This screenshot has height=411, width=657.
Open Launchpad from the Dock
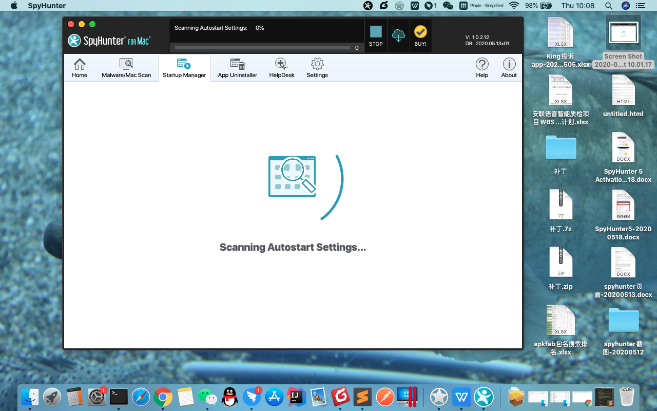coord(52,397)
